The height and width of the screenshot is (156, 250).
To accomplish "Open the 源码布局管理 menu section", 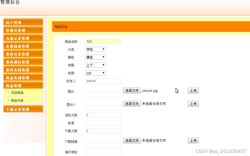I will tap(23, 69).
